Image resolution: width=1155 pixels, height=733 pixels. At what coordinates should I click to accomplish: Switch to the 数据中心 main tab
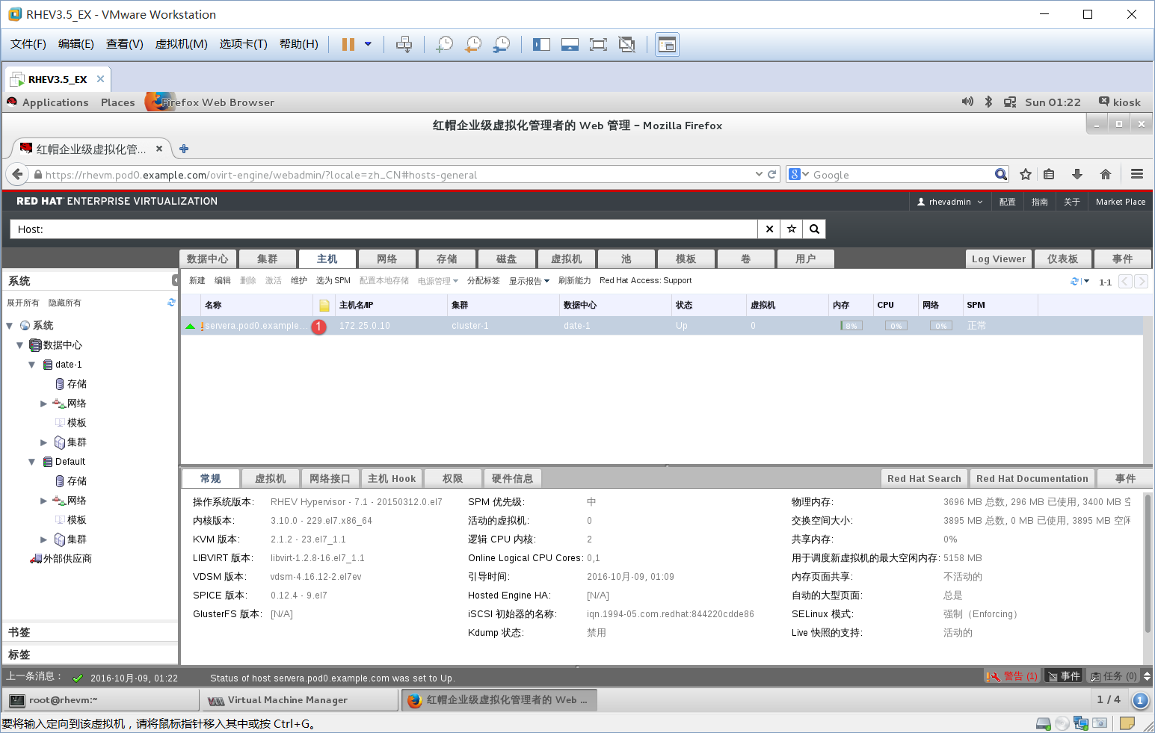click(208, 259)
